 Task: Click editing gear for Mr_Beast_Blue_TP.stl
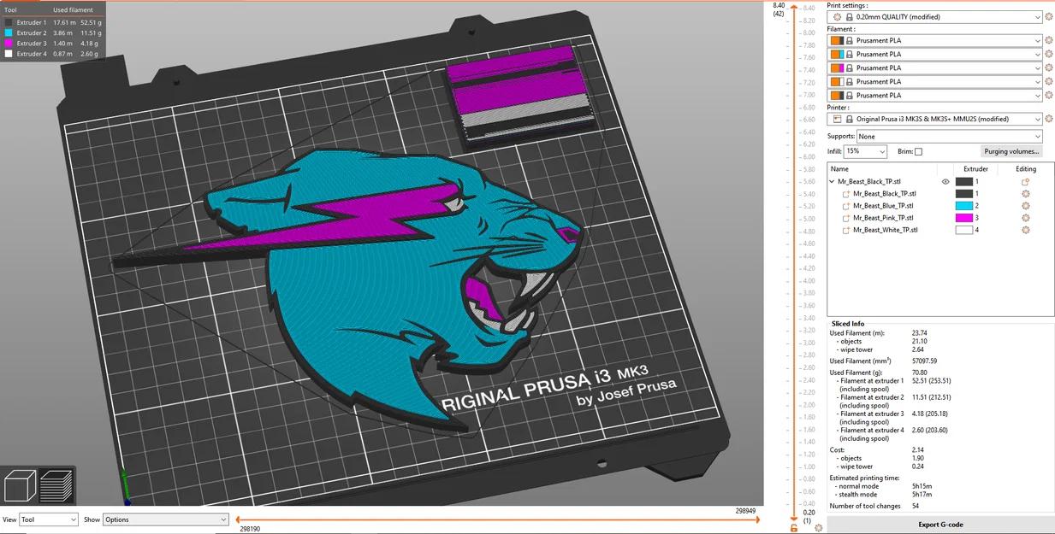[1025, 206]
